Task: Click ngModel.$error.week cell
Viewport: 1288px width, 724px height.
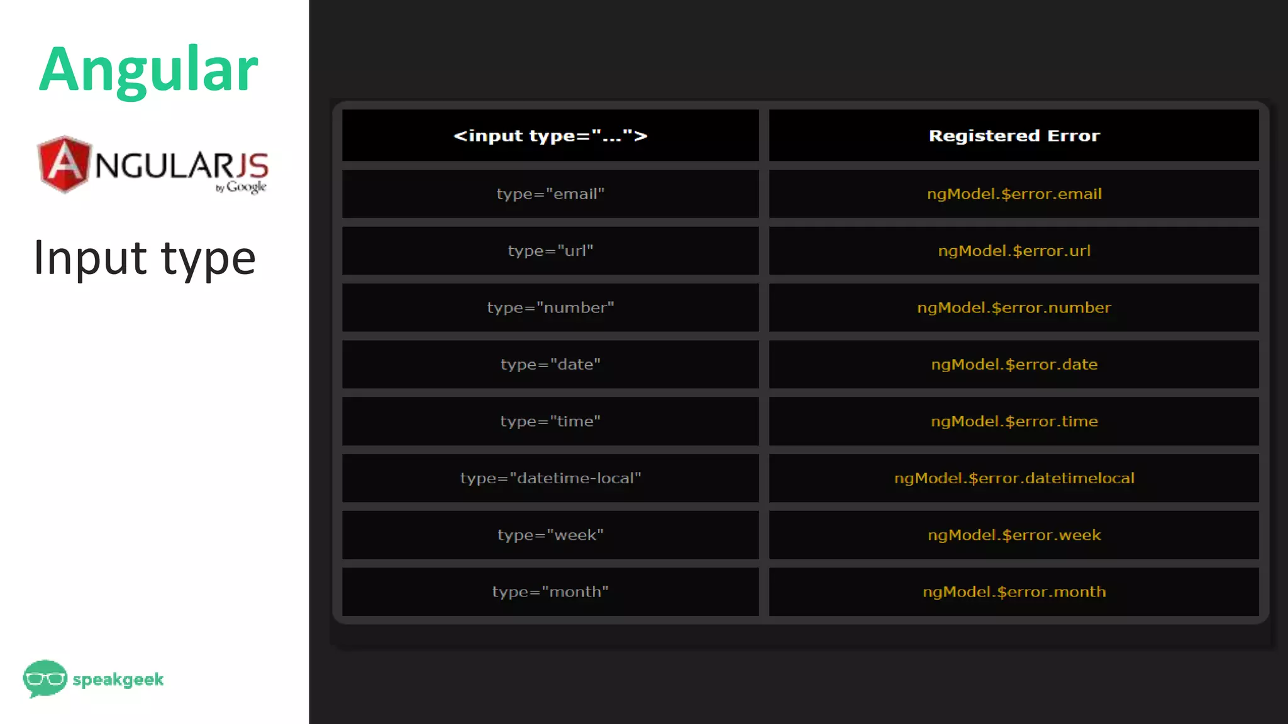Action: (x=1014, y=535)
